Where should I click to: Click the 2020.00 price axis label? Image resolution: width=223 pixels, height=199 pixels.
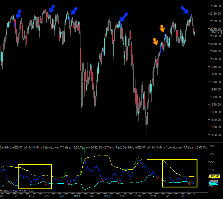click(x=215, y=51)
